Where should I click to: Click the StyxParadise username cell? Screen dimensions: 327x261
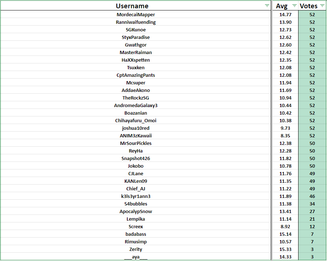[x=136, y=37]
